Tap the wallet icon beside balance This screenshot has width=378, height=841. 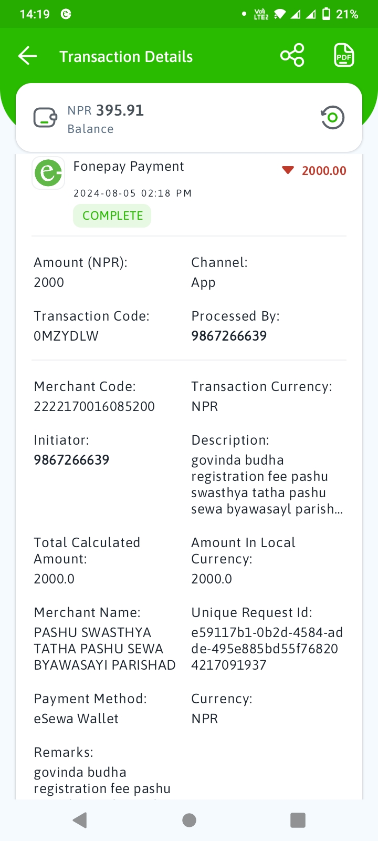click(x=46, y=118)
